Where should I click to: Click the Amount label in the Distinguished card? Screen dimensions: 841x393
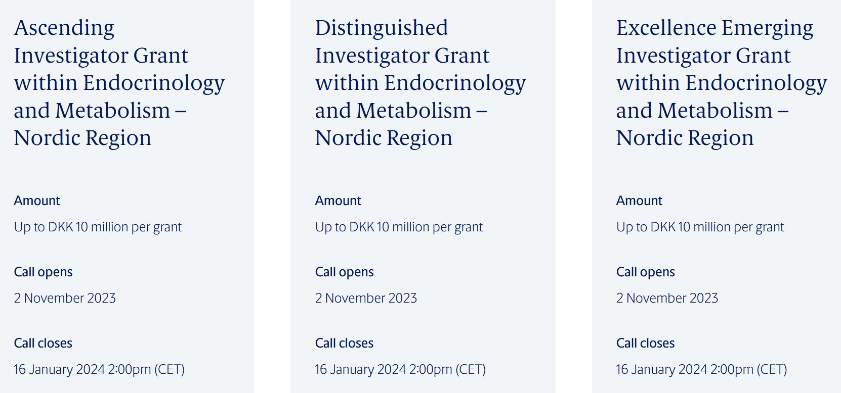click(x=338, y=201)
